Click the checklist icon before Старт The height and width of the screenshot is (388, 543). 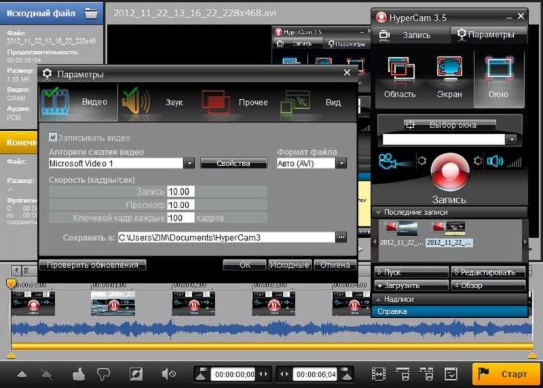(x=451, y=374)
